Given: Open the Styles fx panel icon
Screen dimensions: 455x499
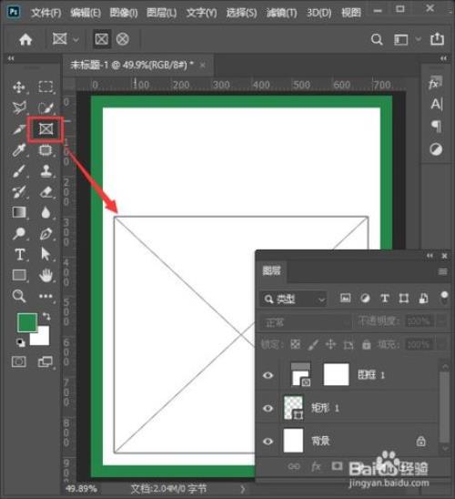Looking at the screenshot, I should 435,83.
